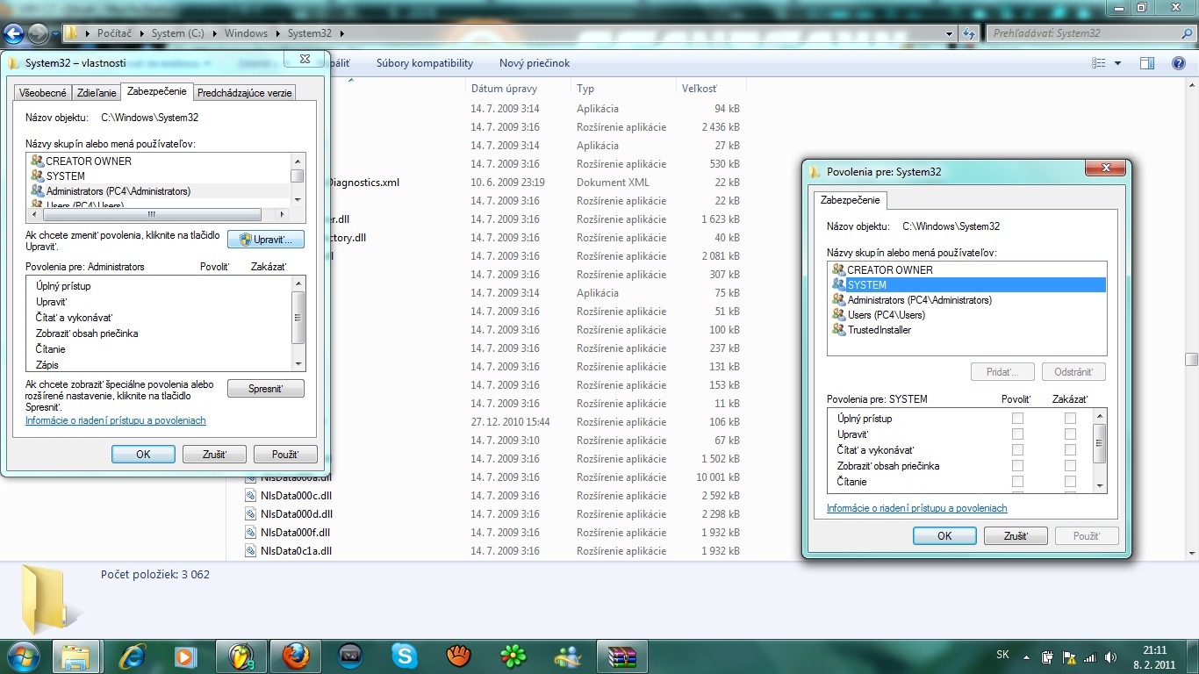Image resolution: width=1199 pixels, height=674 pixels.
Task: Open the Predchádzajúce verzie tab
Action: [245, 93]
